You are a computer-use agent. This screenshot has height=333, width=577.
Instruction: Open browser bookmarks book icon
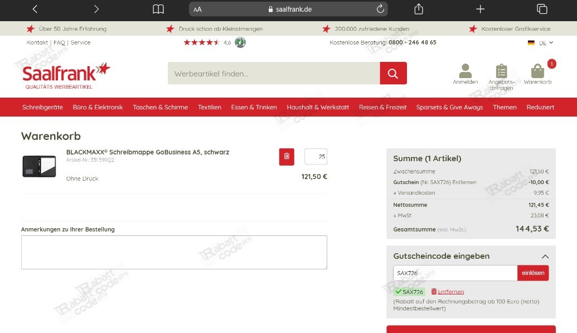point(158,9)
